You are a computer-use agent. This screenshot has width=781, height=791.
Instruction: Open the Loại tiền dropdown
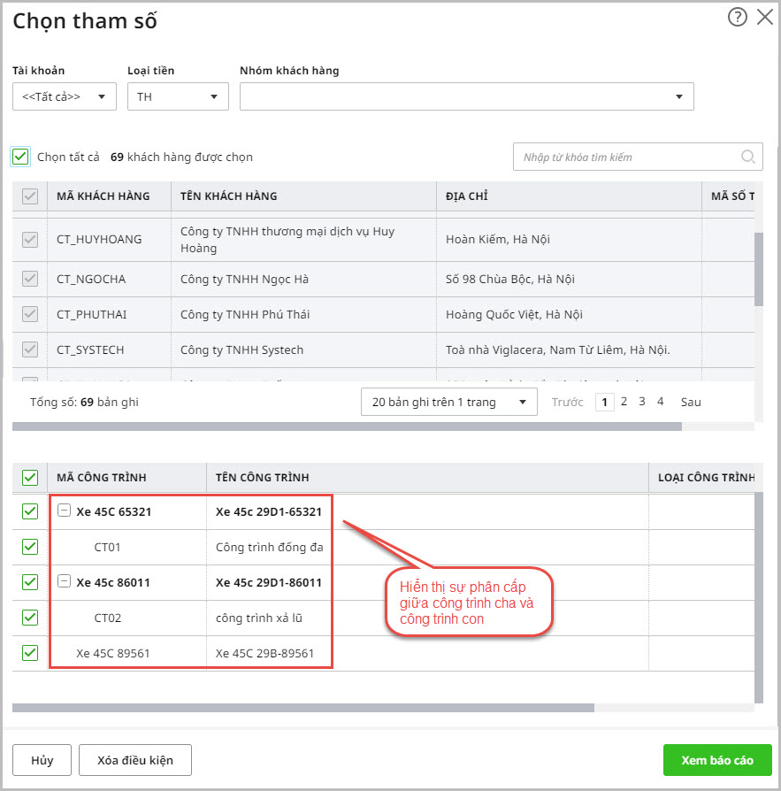tap(178, 96)
